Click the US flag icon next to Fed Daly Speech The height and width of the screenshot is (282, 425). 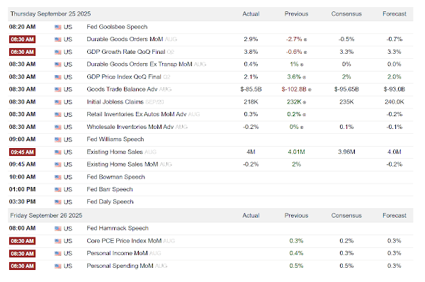58,202
